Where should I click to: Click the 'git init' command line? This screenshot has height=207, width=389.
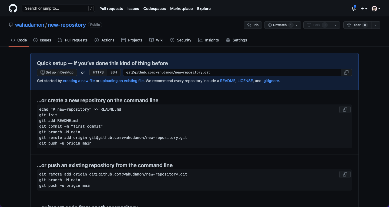(x=48, y=115)
